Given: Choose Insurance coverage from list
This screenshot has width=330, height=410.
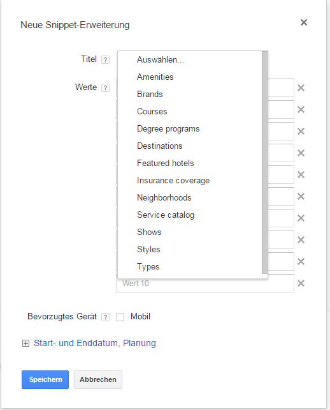Looking at the screenshot, I should 173,181.
